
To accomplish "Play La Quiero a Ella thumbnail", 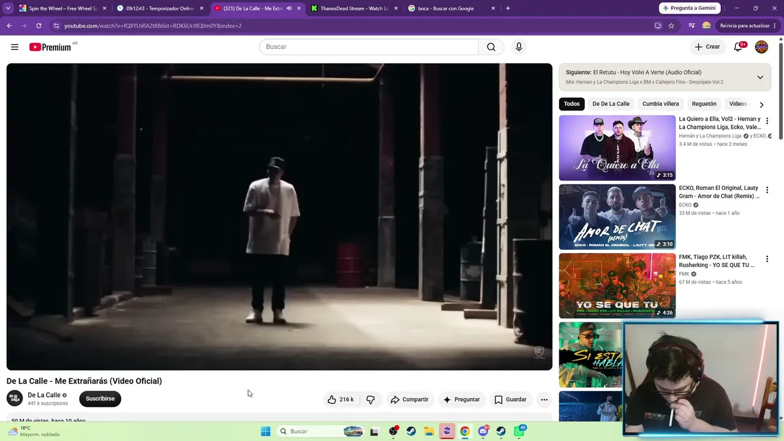I will (617, 148).
